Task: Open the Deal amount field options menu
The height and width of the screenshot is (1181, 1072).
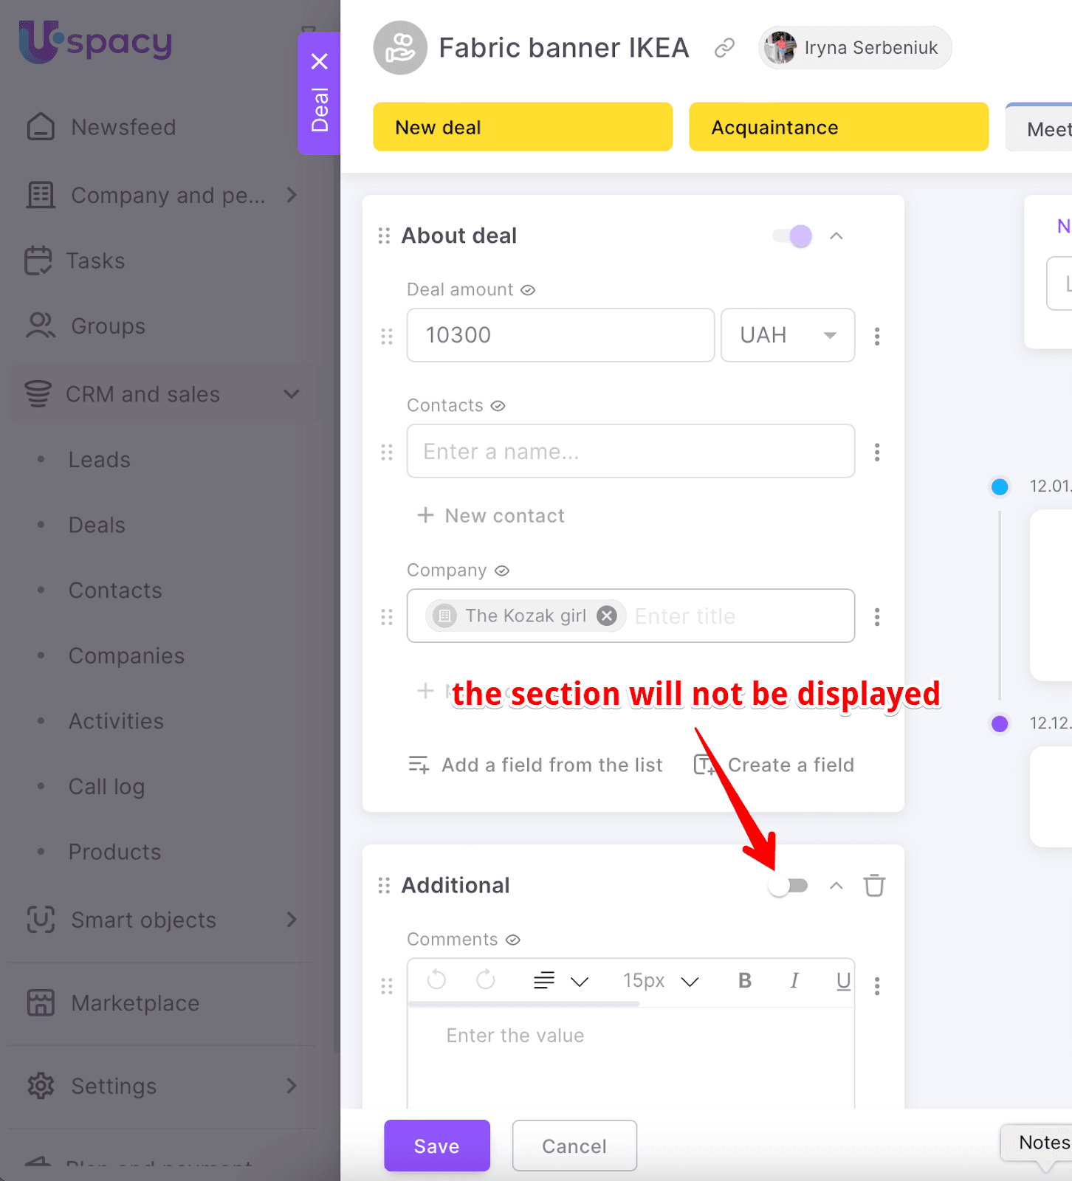Action: tap(876, 336)
